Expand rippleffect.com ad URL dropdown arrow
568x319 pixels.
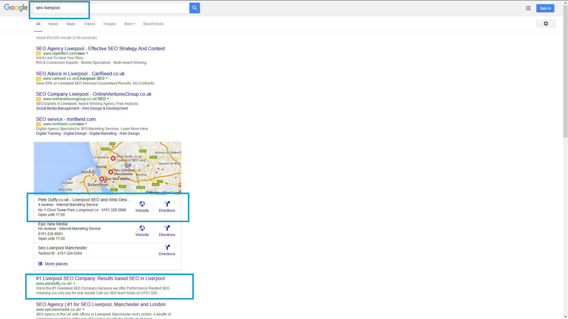point(87,53)
